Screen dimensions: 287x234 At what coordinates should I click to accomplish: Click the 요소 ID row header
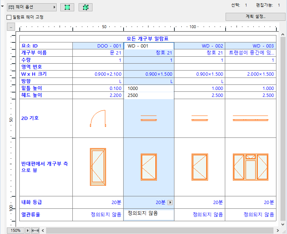pos(46,46)
